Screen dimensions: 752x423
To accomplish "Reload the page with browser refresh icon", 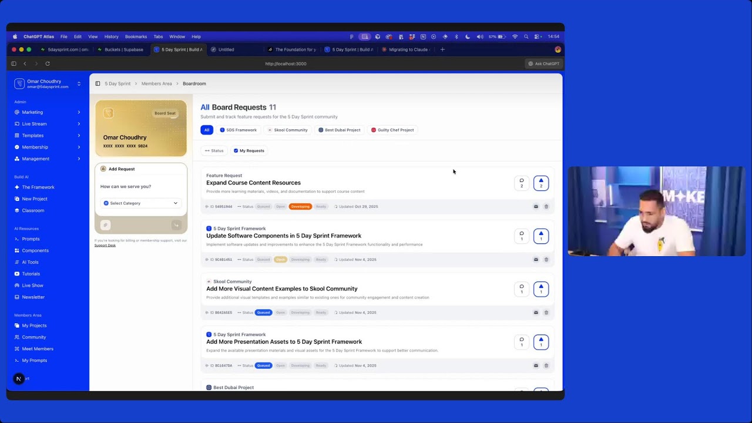I will tap(48, 63).
